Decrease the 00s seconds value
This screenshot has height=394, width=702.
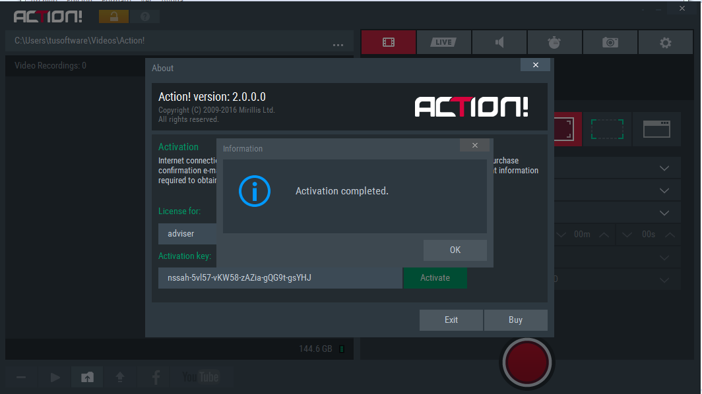tap(627, 235)
